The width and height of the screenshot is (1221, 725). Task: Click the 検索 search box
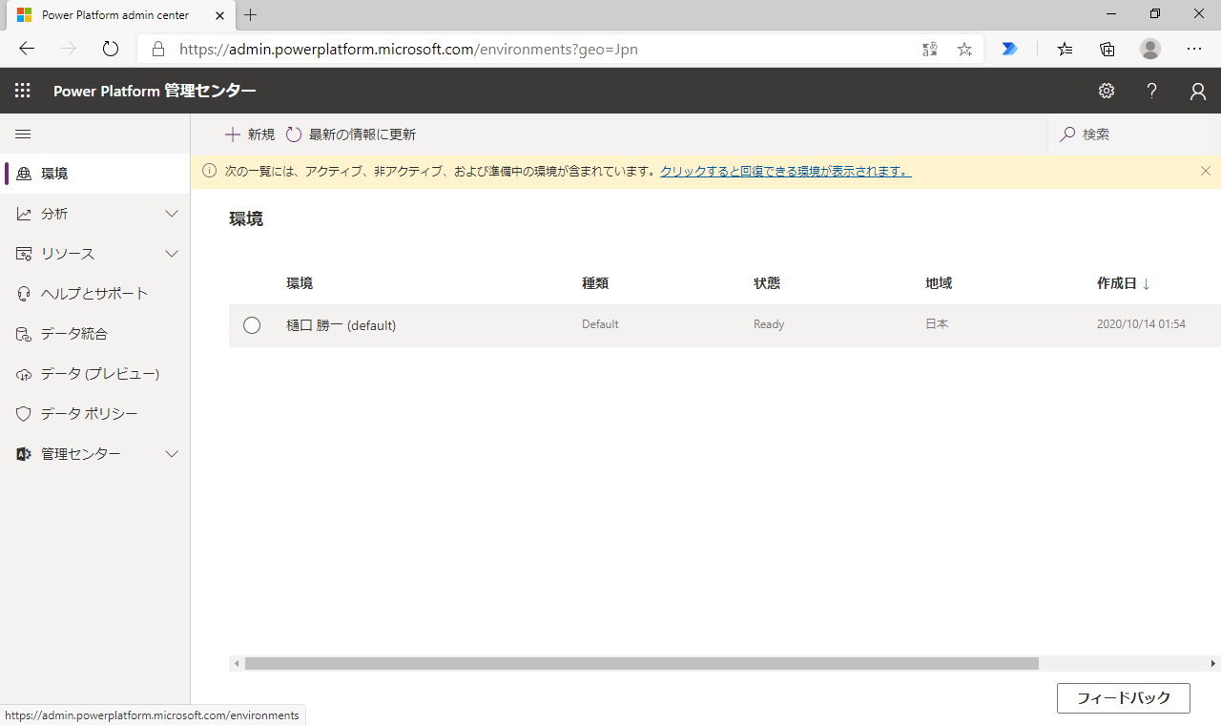point(1128,135)
